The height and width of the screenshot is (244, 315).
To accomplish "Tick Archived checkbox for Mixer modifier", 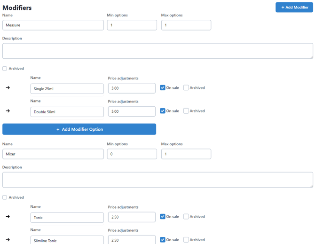I will (5, 197).
